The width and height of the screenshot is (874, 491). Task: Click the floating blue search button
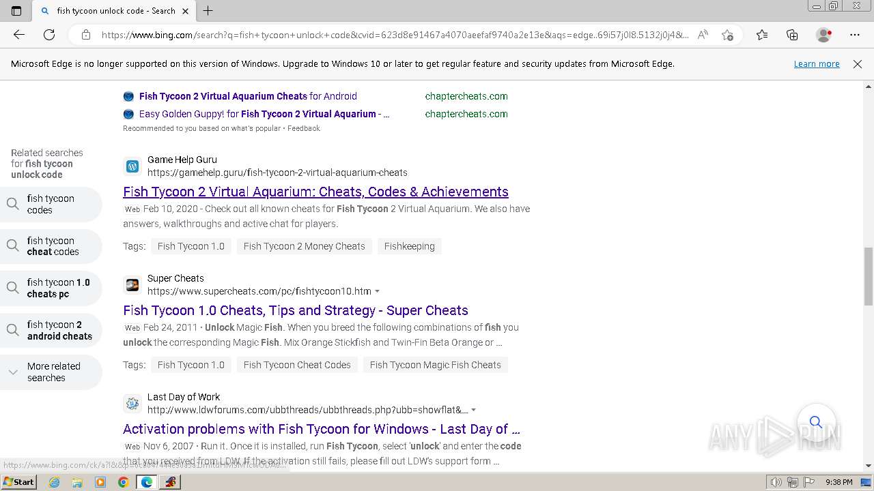816,422
